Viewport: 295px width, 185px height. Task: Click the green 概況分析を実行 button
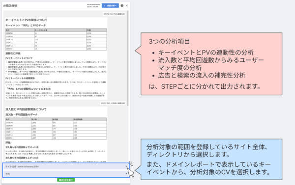tap(66, 180)
